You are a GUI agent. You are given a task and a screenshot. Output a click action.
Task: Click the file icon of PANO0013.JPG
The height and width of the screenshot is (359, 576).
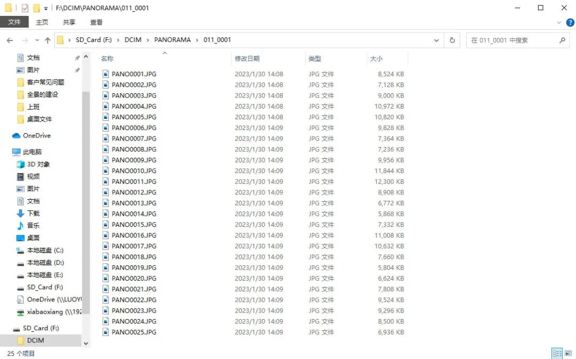106,203
